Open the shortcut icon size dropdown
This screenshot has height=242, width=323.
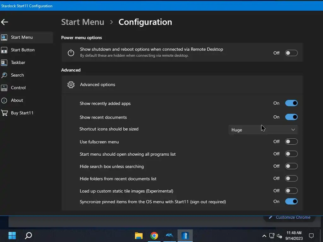263,130
